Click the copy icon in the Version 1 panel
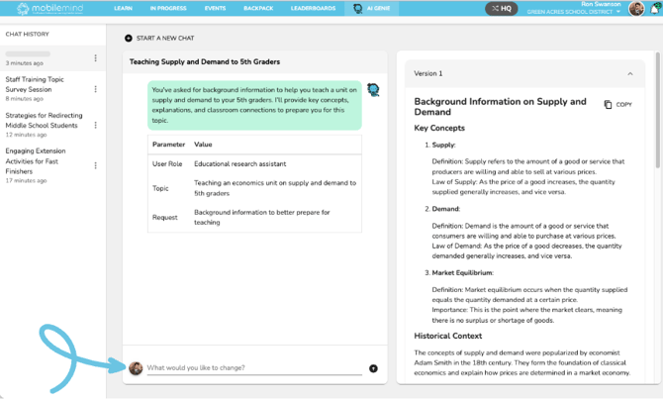 (609, 104)
